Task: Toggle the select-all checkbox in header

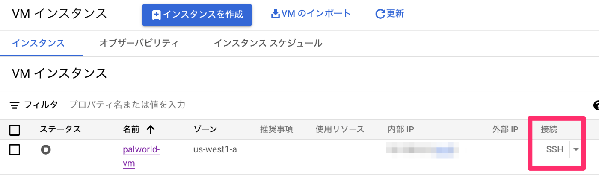Action: (x=15, y=130)
